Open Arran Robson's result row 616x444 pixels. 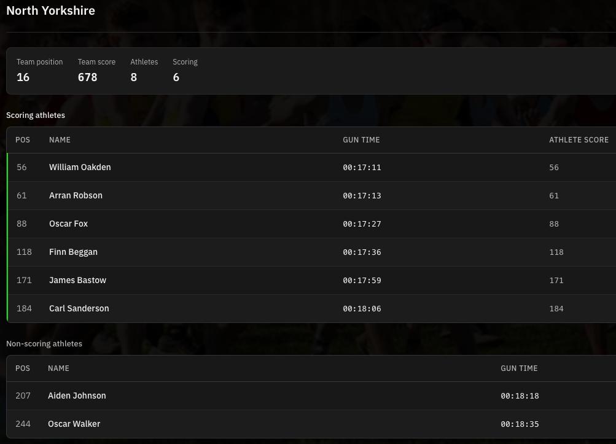[76, 195]
